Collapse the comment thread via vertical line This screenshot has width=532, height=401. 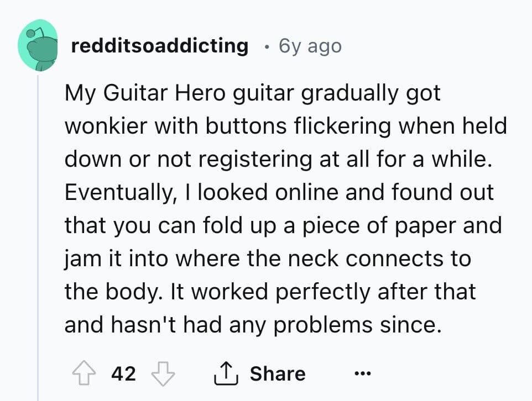[38, 238]
